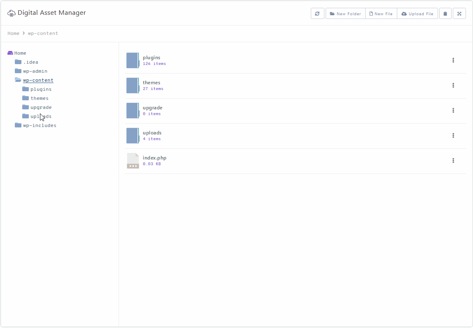473x328 pixels.
Task: Click the themes name in file list
Action: click(x=151, y=83)
